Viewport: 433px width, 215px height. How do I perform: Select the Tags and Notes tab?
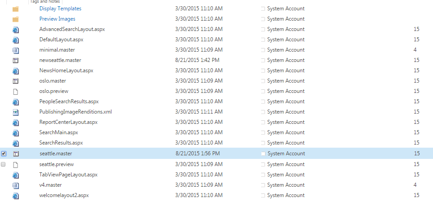click(x=45, y=2)
